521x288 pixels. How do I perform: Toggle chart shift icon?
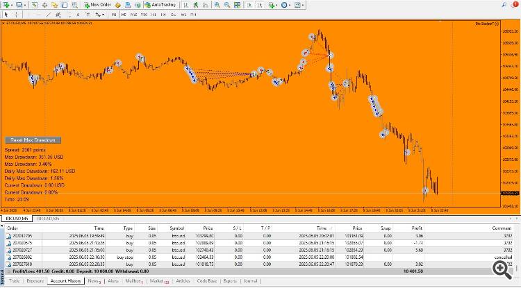point(260,5)
